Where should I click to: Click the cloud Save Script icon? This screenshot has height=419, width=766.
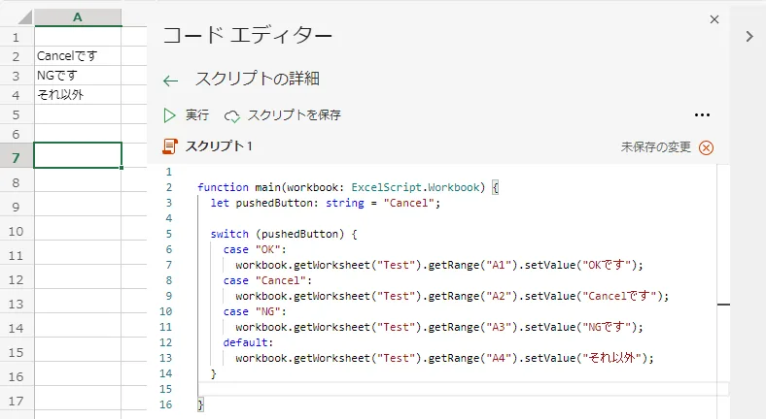pos(231,115)
